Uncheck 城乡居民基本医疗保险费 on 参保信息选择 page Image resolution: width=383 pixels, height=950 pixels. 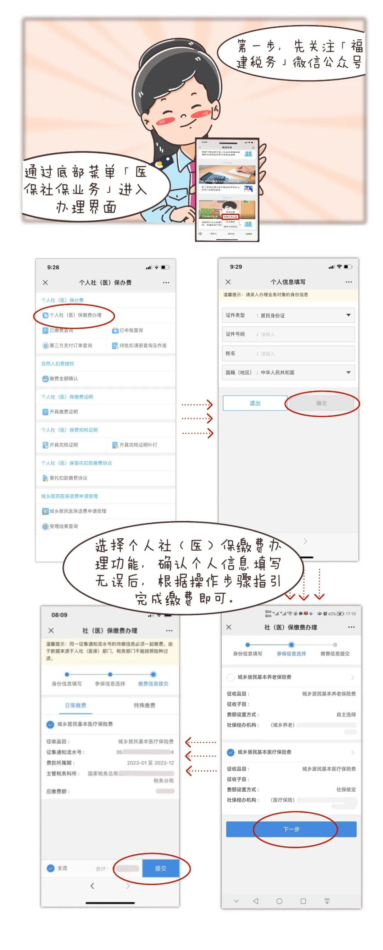(x=231, y=752)
